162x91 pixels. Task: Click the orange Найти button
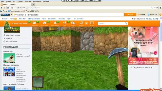coord(130,15)
